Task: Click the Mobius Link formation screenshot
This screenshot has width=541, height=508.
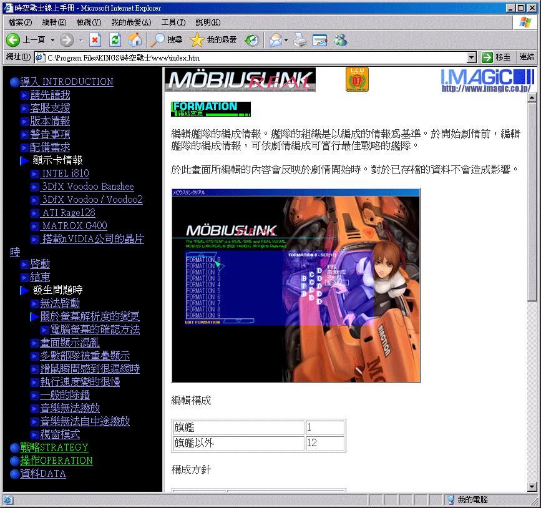Action: [x=296, y=285]
